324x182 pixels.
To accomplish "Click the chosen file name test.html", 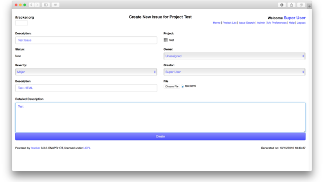I will [190, 86].
